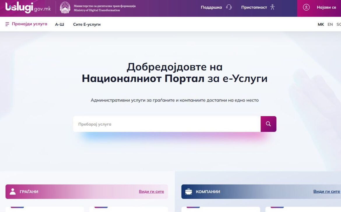Switch language to EN

(x=330, y=24)
